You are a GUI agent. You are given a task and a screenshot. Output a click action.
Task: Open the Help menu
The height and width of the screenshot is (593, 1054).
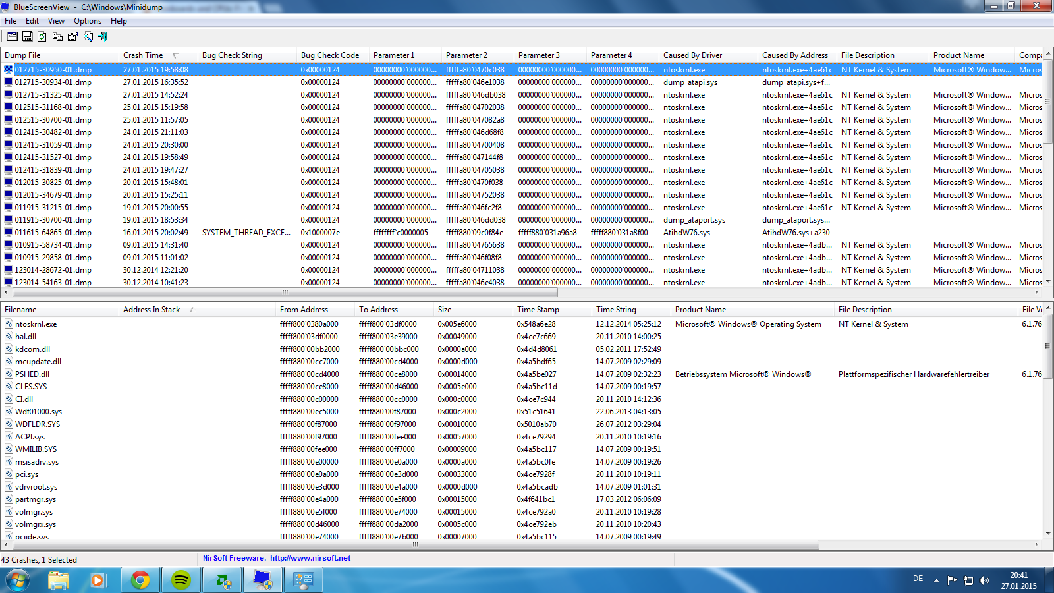click(x=119, y=21)
